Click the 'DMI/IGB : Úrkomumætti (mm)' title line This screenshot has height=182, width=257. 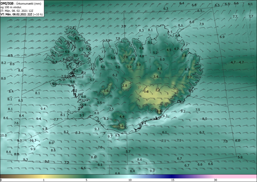pos(21,3)
